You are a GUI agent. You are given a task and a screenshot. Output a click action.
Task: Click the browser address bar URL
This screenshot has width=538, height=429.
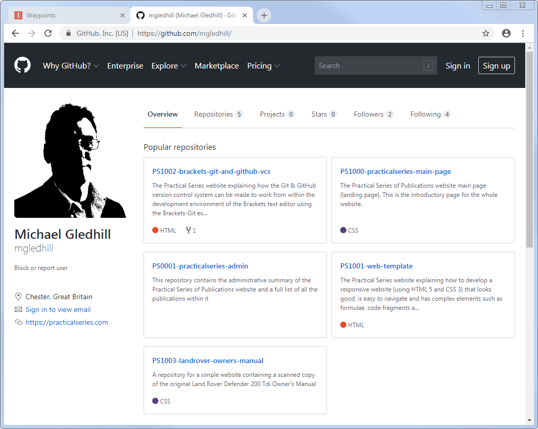[x=184, y=33]
